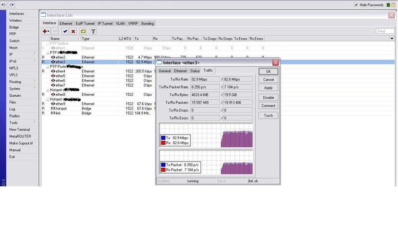
Task: Close the Interface ether3 dialog
Action: click(276, 62)
